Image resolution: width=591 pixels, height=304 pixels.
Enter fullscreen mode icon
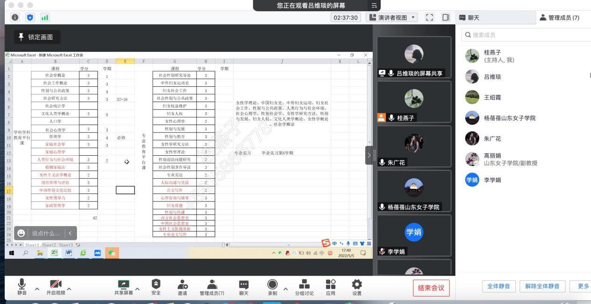pos(430,18)
